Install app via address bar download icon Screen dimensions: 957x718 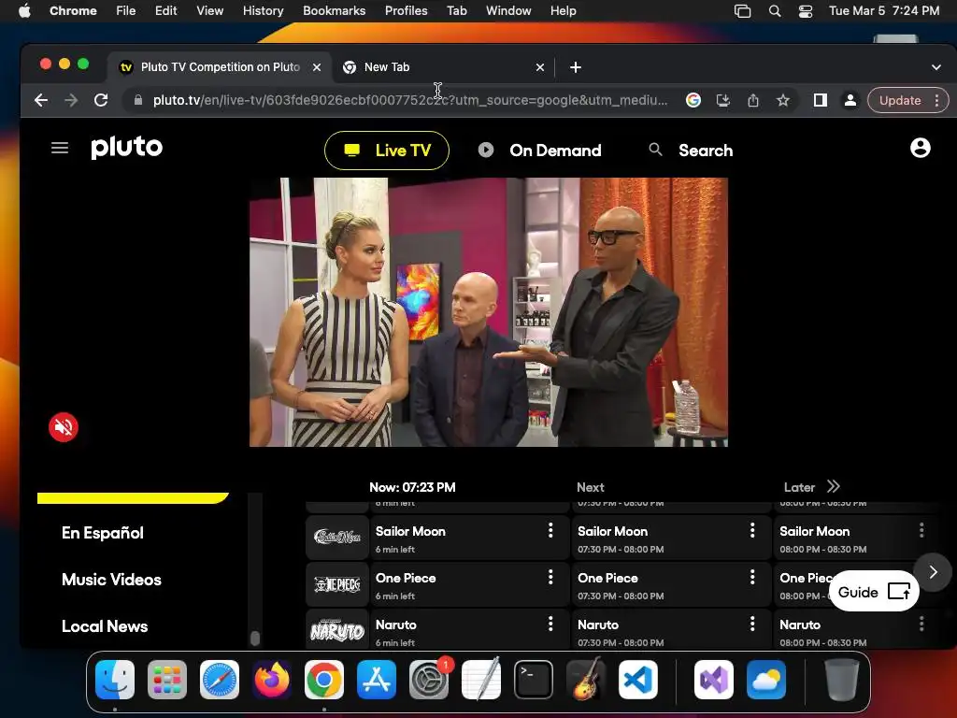point(723,100)
